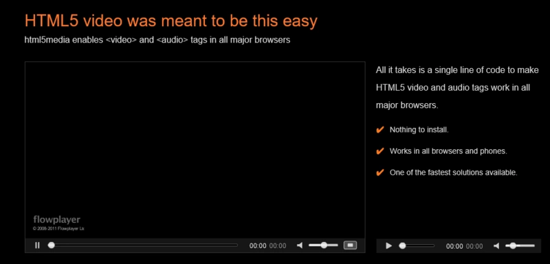This screenshot has height=264, width=550.
Task: Mute the video player speaker icon
Action: (300, 245)
